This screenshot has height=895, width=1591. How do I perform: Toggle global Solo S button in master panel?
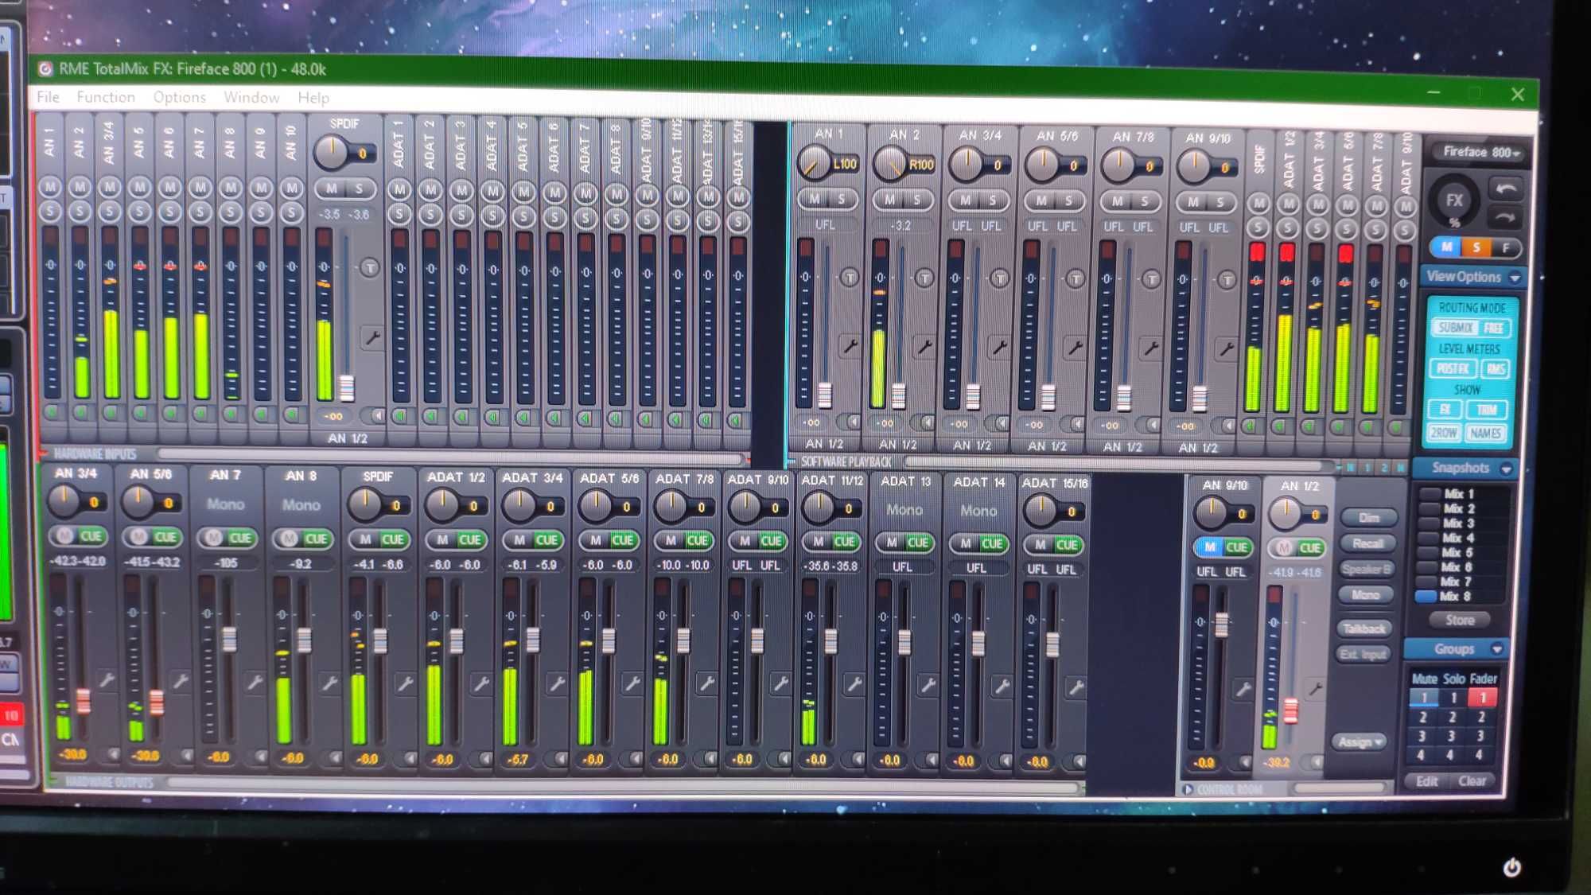[1476, 247]
